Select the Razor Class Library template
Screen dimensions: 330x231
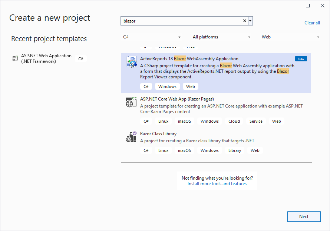click(216, 143)
